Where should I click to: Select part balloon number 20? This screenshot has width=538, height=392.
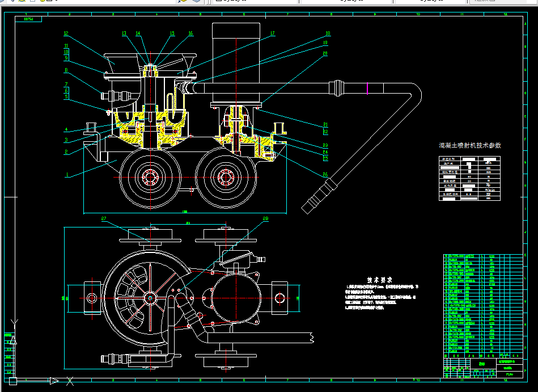[x=325, y=53]
